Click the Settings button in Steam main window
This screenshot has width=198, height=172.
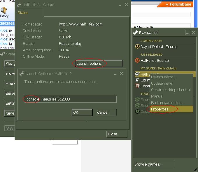click(10, 103)
